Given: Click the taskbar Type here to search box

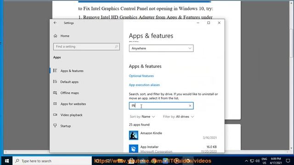Looking at the screenshot, I should coord(52,161).
